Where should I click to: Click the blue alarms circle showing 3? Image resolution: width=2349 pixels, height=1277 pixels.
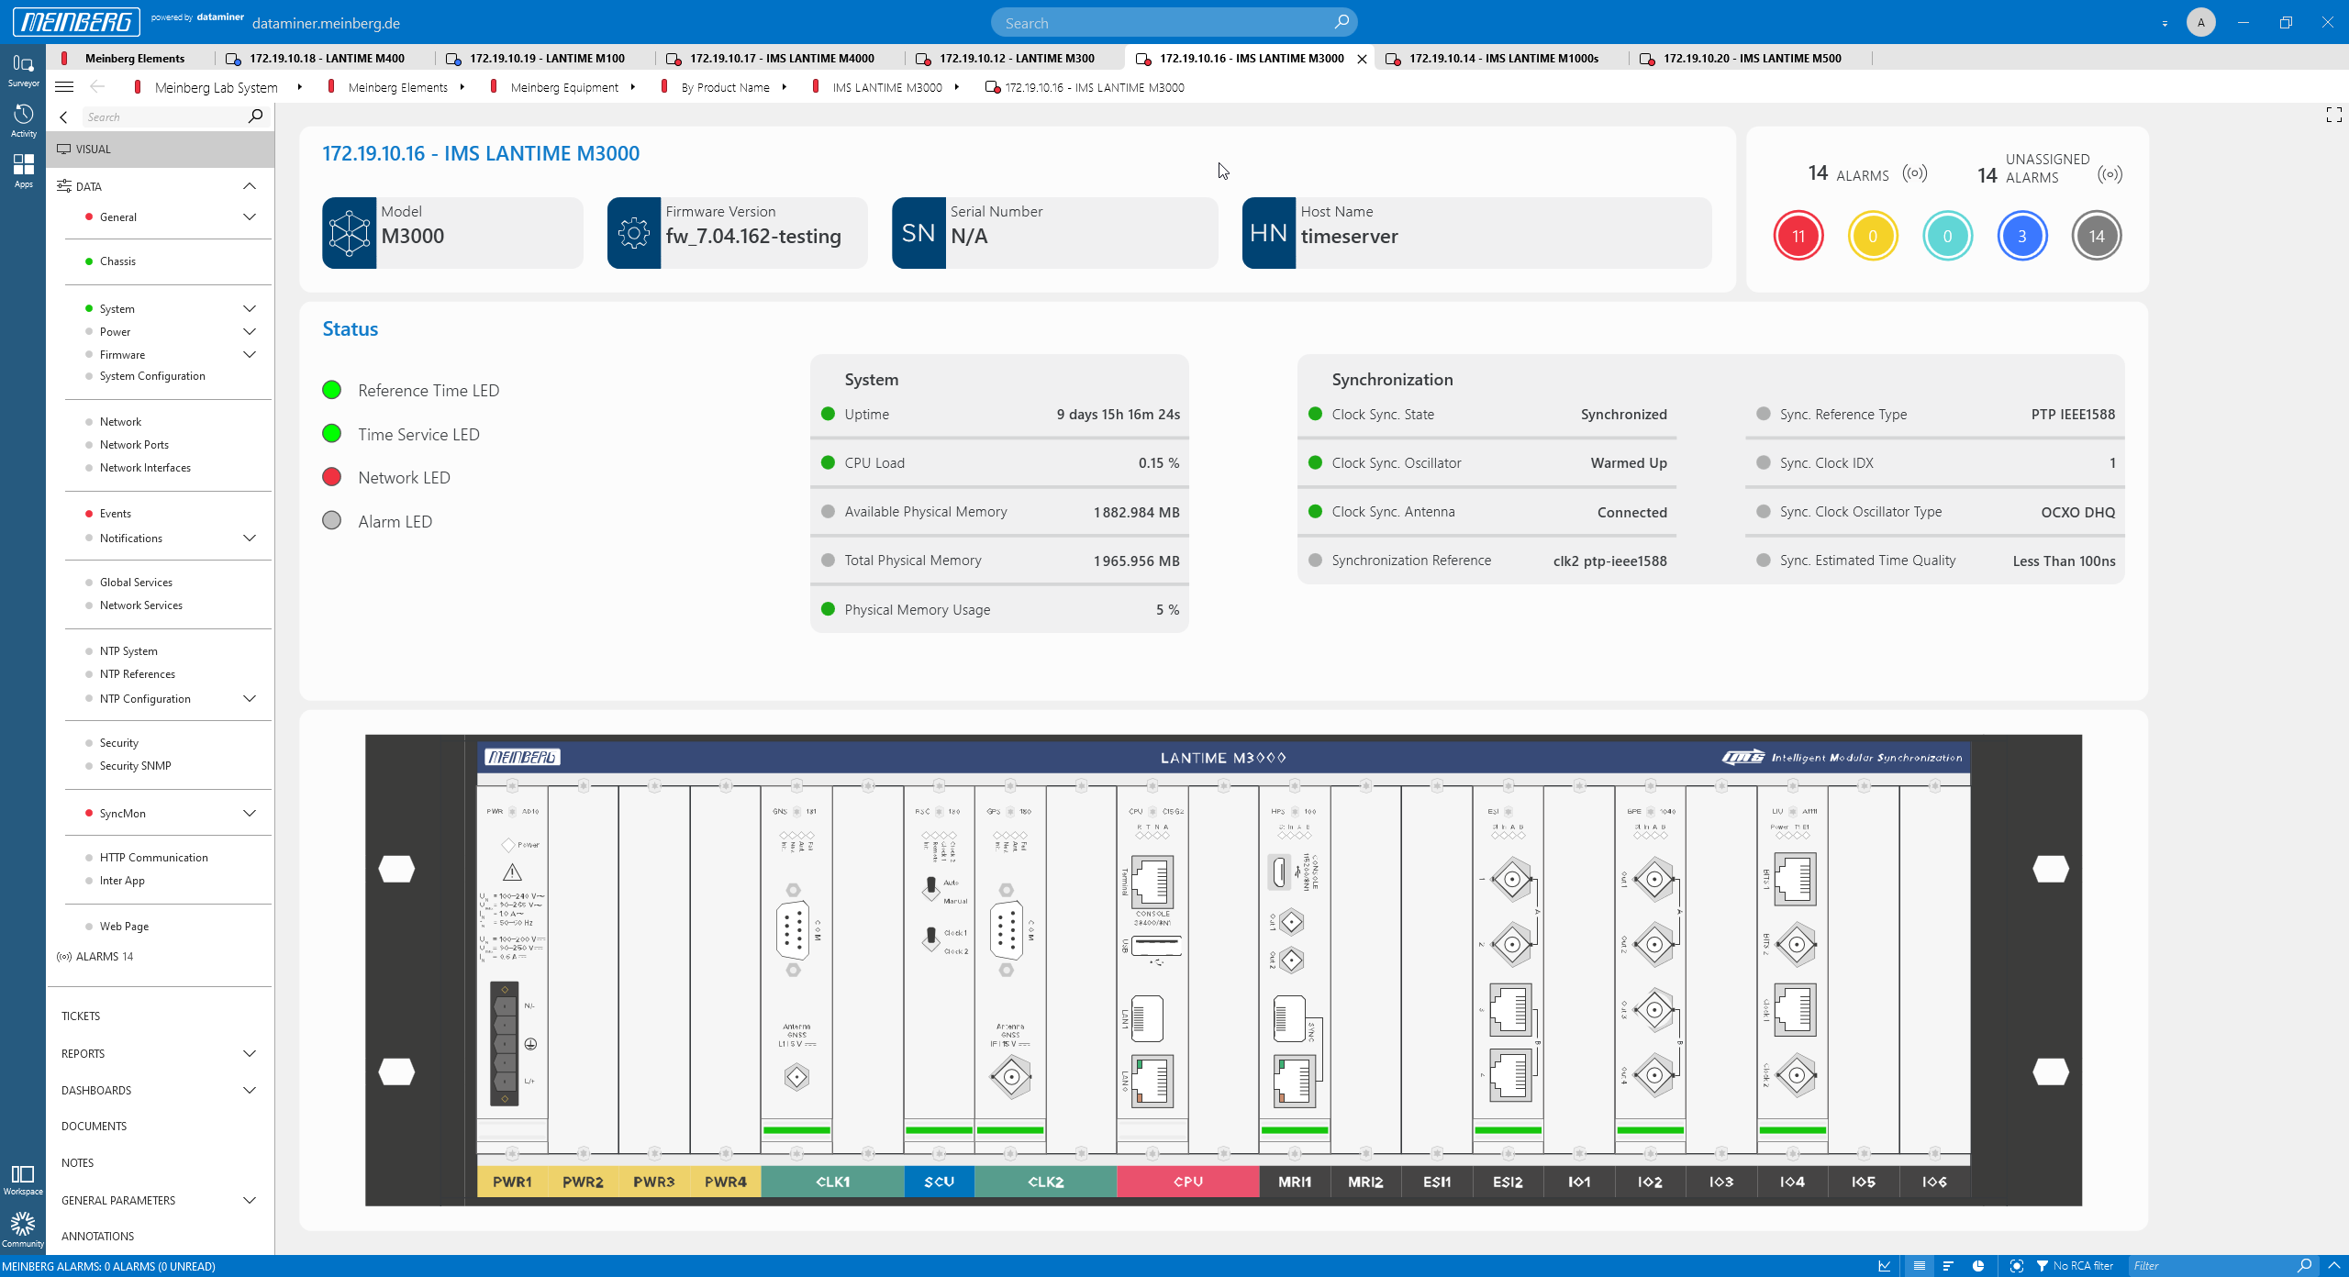[x=2021, y=236]
